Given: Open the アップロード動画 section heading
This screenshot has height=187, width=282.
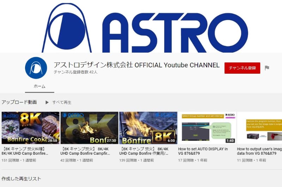Looking at the screenshot, I should [19, 102].
